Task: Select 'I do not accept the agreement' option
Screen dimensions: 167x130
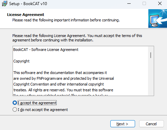Action: click(x=15, y=110)
